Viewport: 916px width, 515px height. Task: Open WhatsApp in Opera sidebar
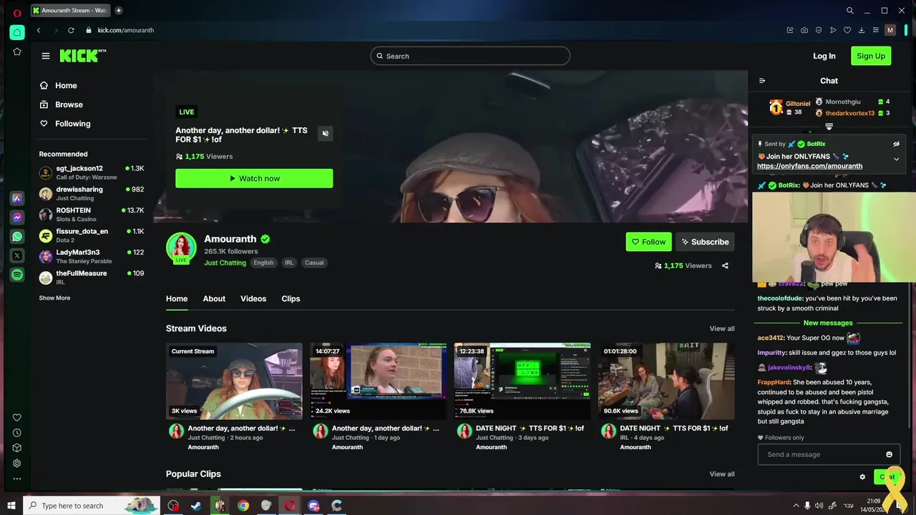[17, 236]
